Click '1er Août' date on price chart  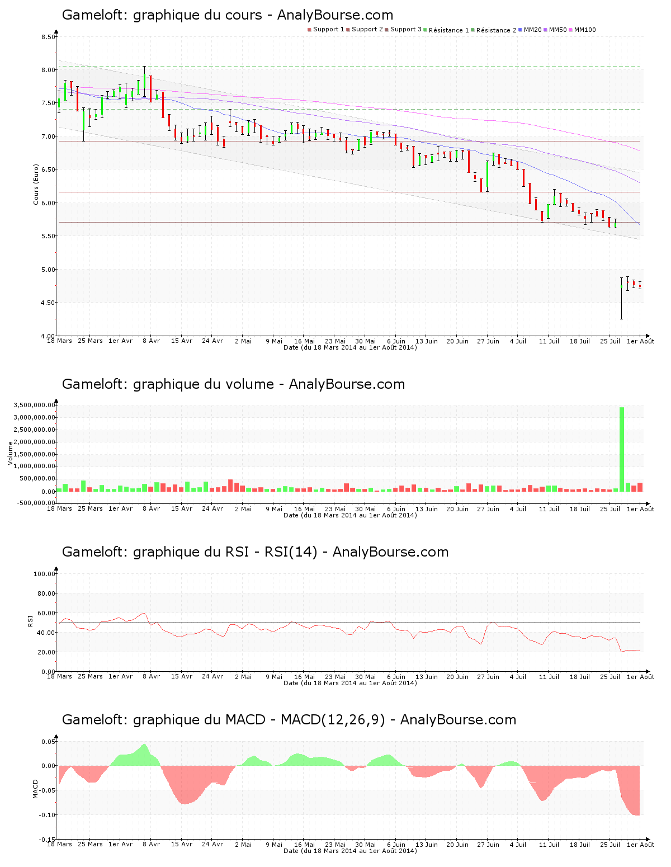point(640,341)
